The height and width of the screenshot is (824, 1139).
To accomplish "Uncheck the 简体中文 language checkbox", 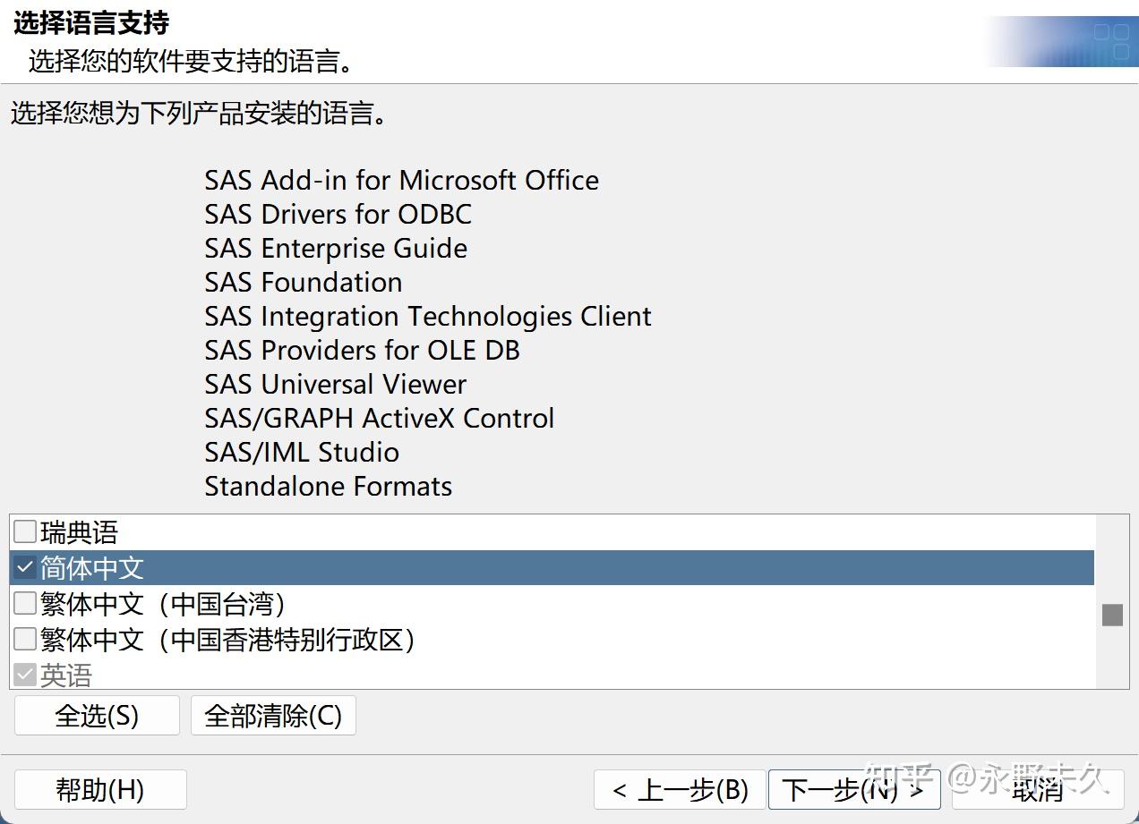I will [x=24, y=567].
